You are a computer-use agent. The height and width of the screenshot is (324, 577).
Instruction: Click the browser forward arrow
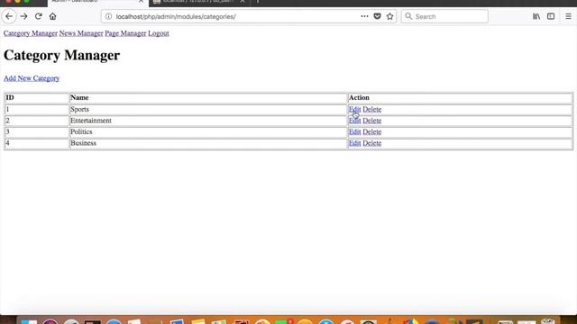24,16
